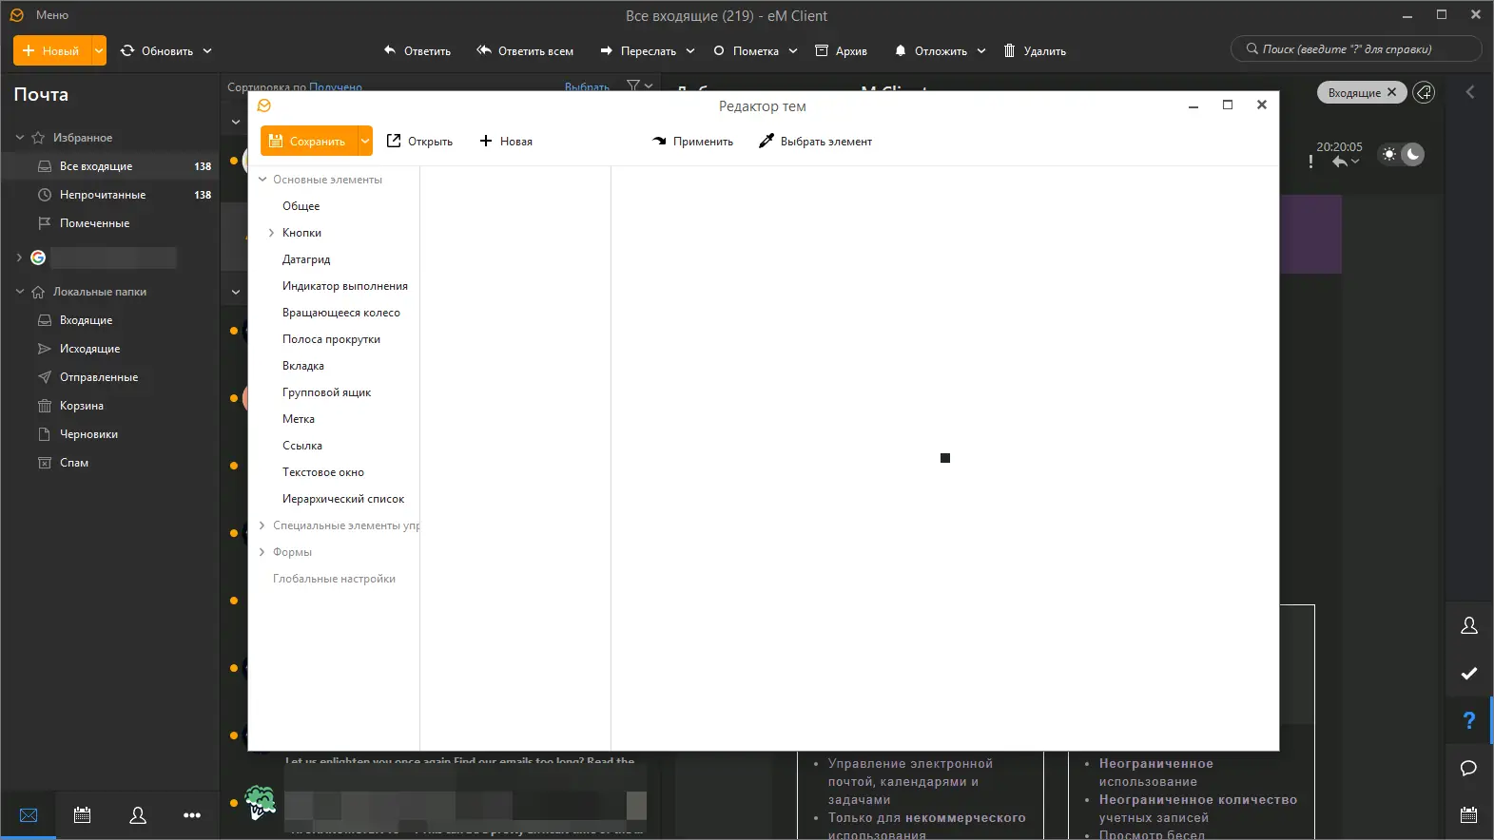
Task: Click the Сохранить button in the theme editor
Action: pyautogui.click(x=308, y=142)
